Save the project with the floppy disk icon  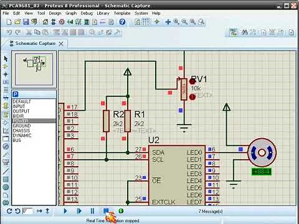point(26,22)
